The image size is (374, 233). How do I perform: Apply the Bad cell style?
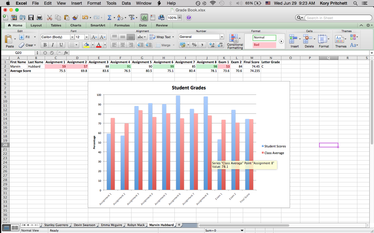(264, 45)
